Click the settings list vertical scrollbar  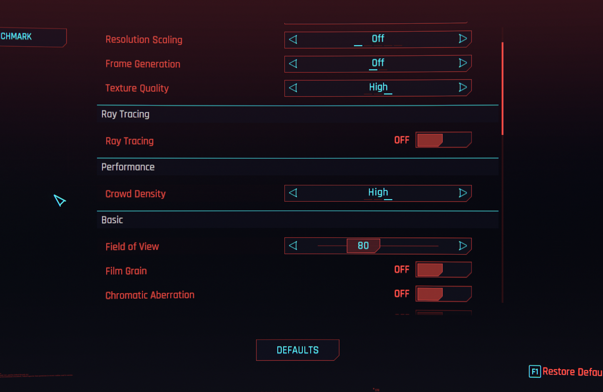503,88
